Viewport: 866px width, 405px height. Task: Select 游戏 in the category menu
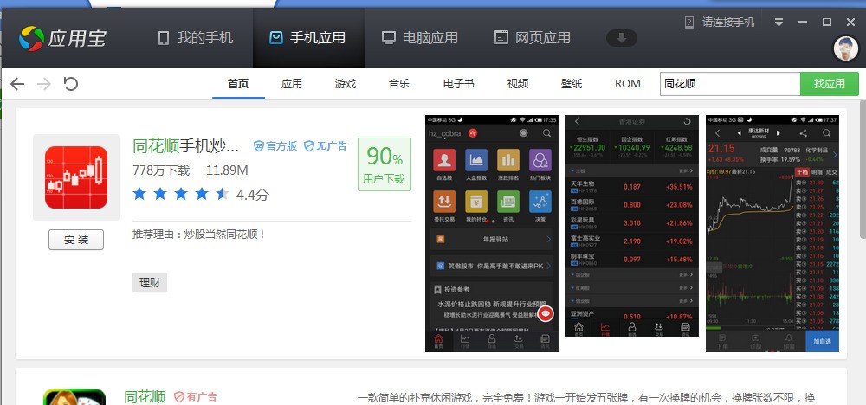[346, 84]
